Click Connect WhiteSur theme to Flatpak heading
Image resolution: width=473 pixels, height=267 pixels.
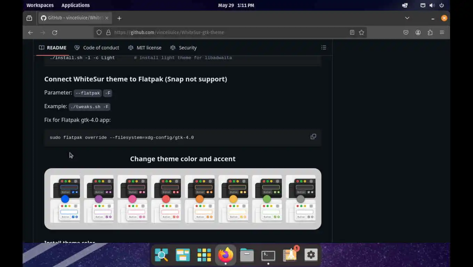point(136,79)
